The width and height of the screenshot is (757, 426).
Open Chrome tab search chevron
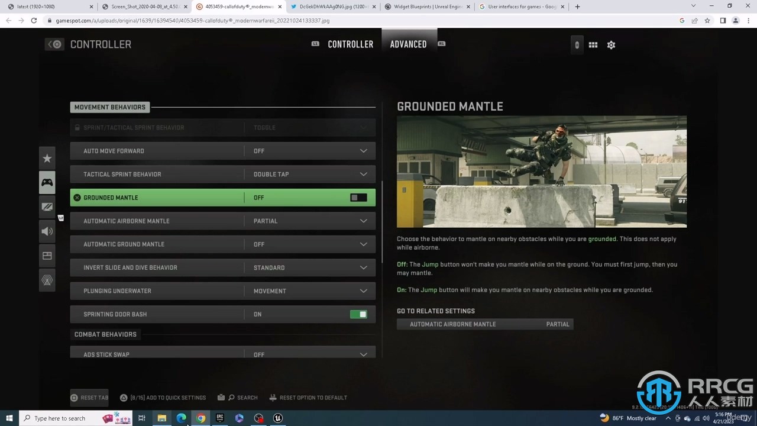point(693,6)
